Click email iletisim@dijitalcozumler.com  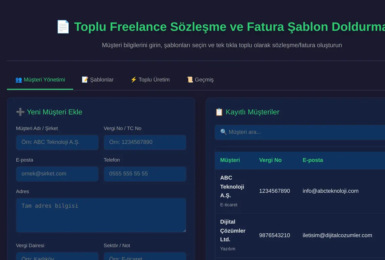(x=338, y=235)
